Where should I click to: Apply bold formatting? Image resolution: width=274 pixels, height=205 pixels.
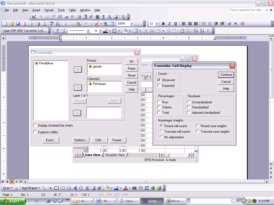point(163,24)
